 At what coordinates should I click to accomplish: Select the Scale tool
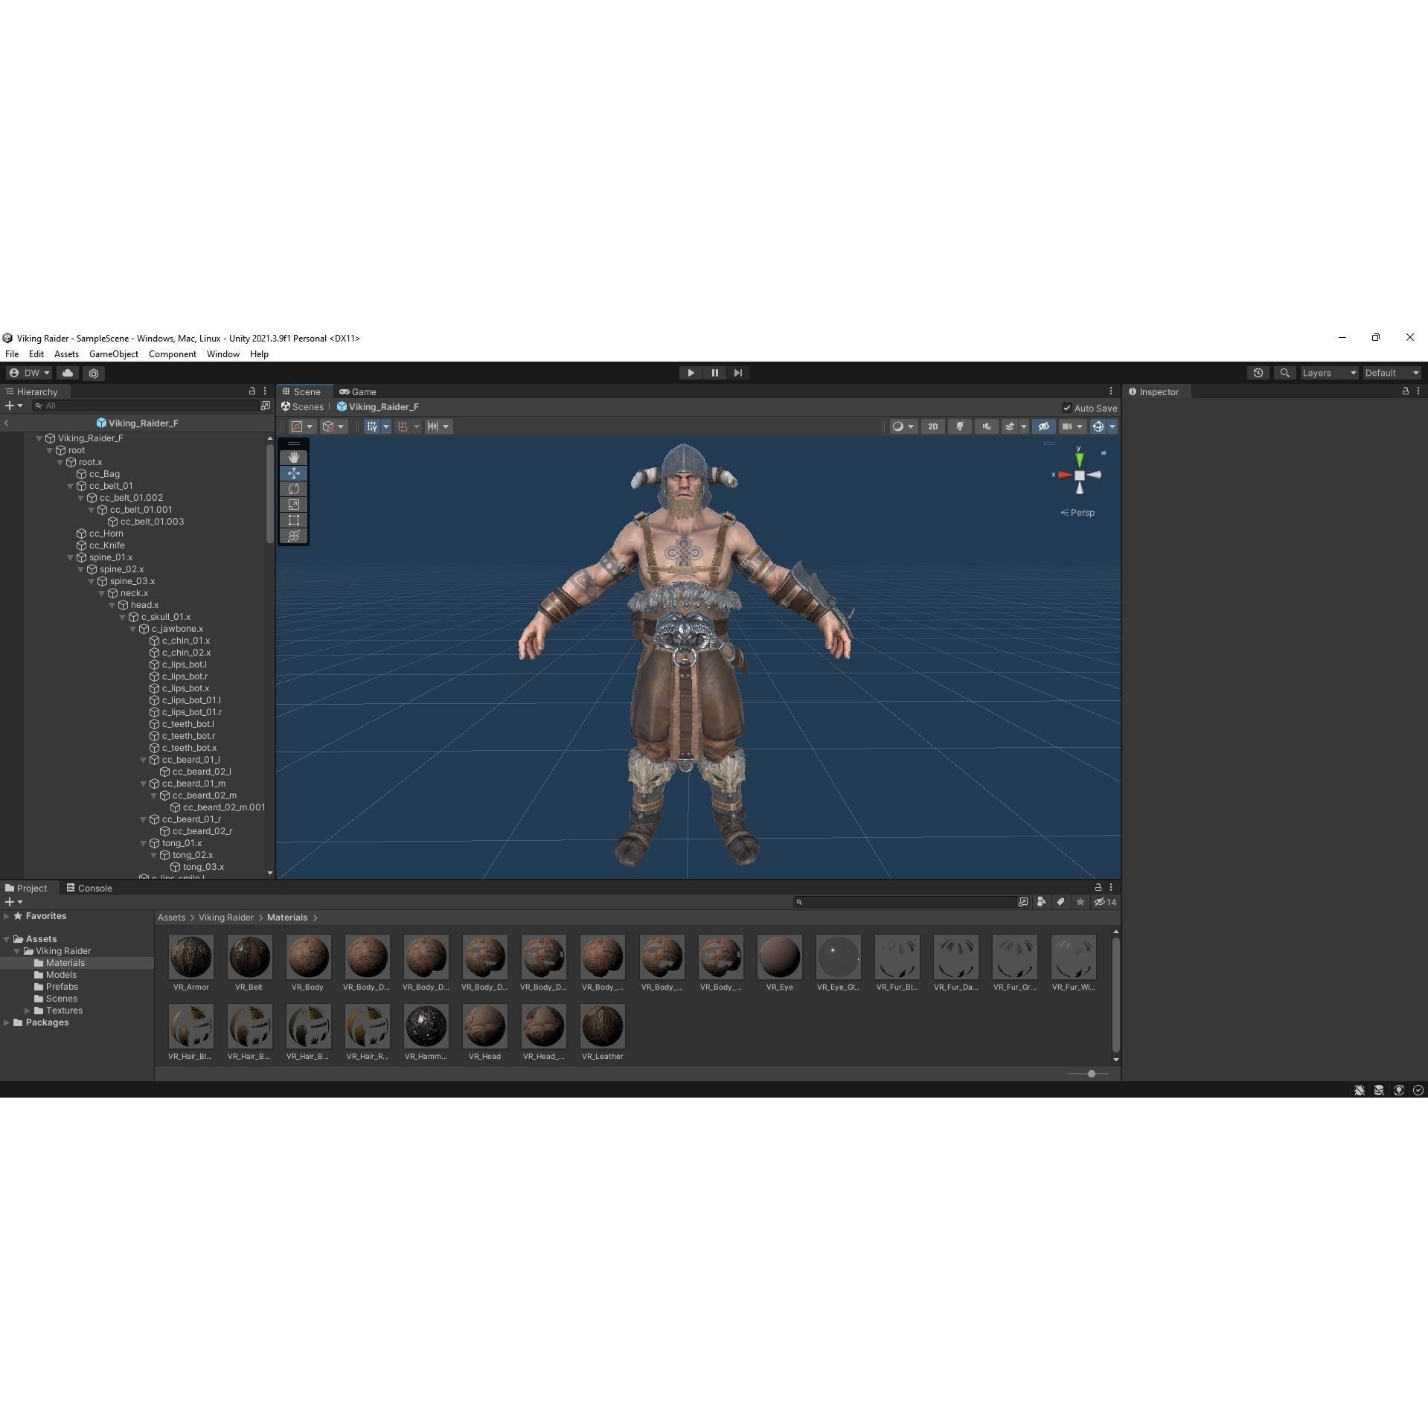[x=294, y=505]
